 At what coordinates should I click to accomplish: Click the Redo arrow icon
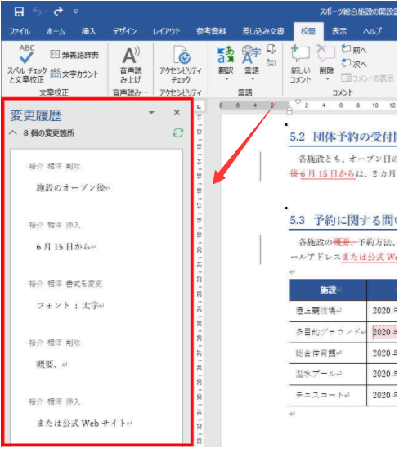58,11
